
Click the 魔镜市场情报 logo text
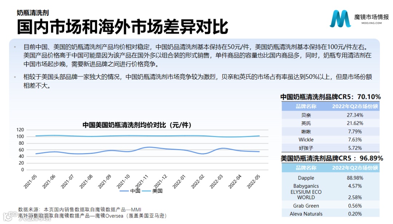point(372,17)
